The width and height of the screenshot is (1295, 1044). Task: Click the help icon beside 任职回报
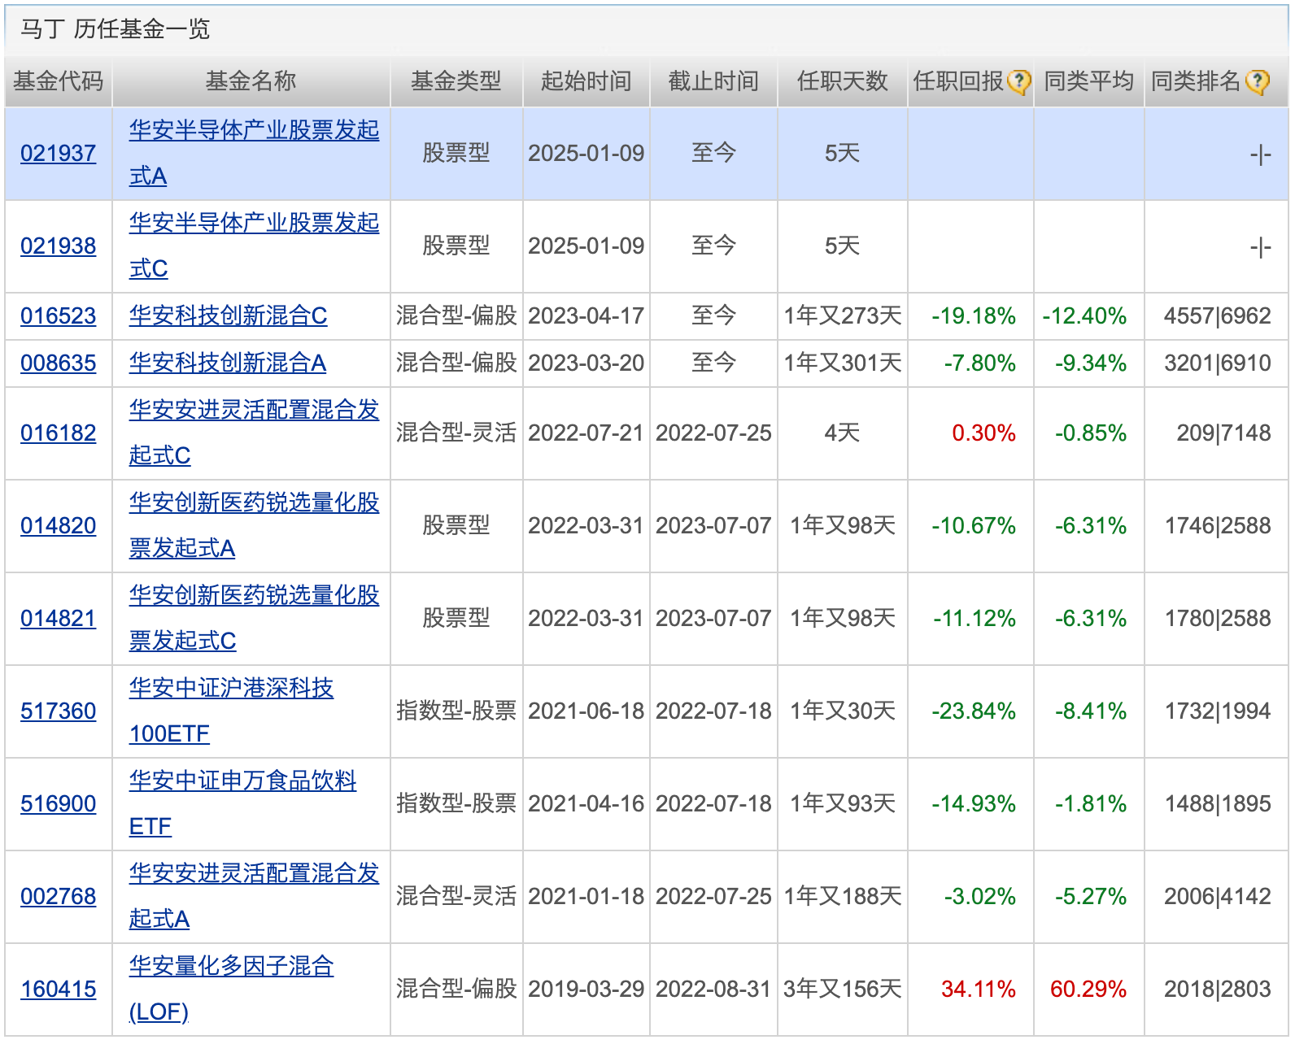pyautogui.click(x=1018, y=81)
